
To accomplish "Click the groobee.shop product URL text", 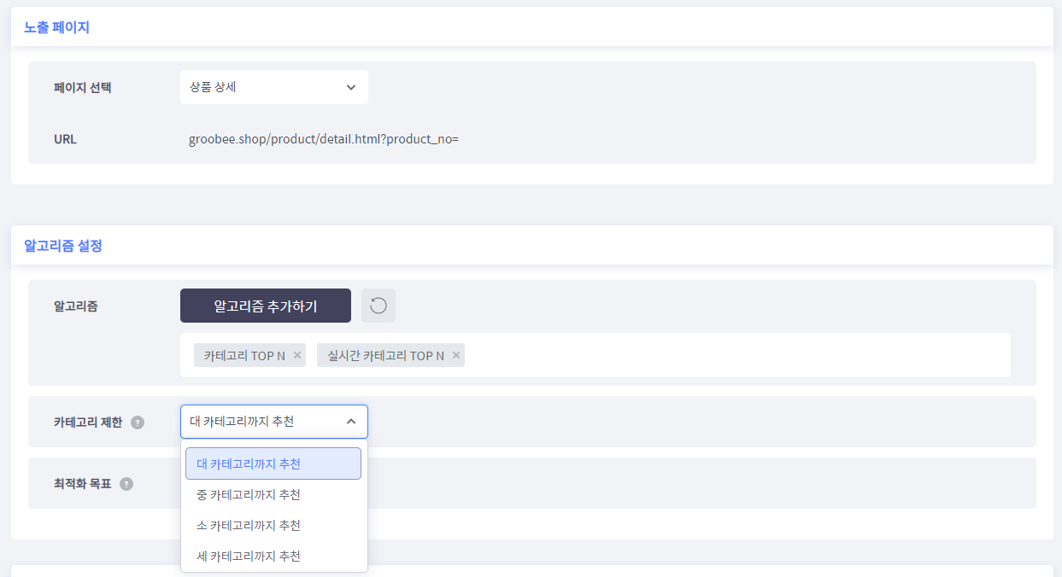I will [x=324, y=139].
